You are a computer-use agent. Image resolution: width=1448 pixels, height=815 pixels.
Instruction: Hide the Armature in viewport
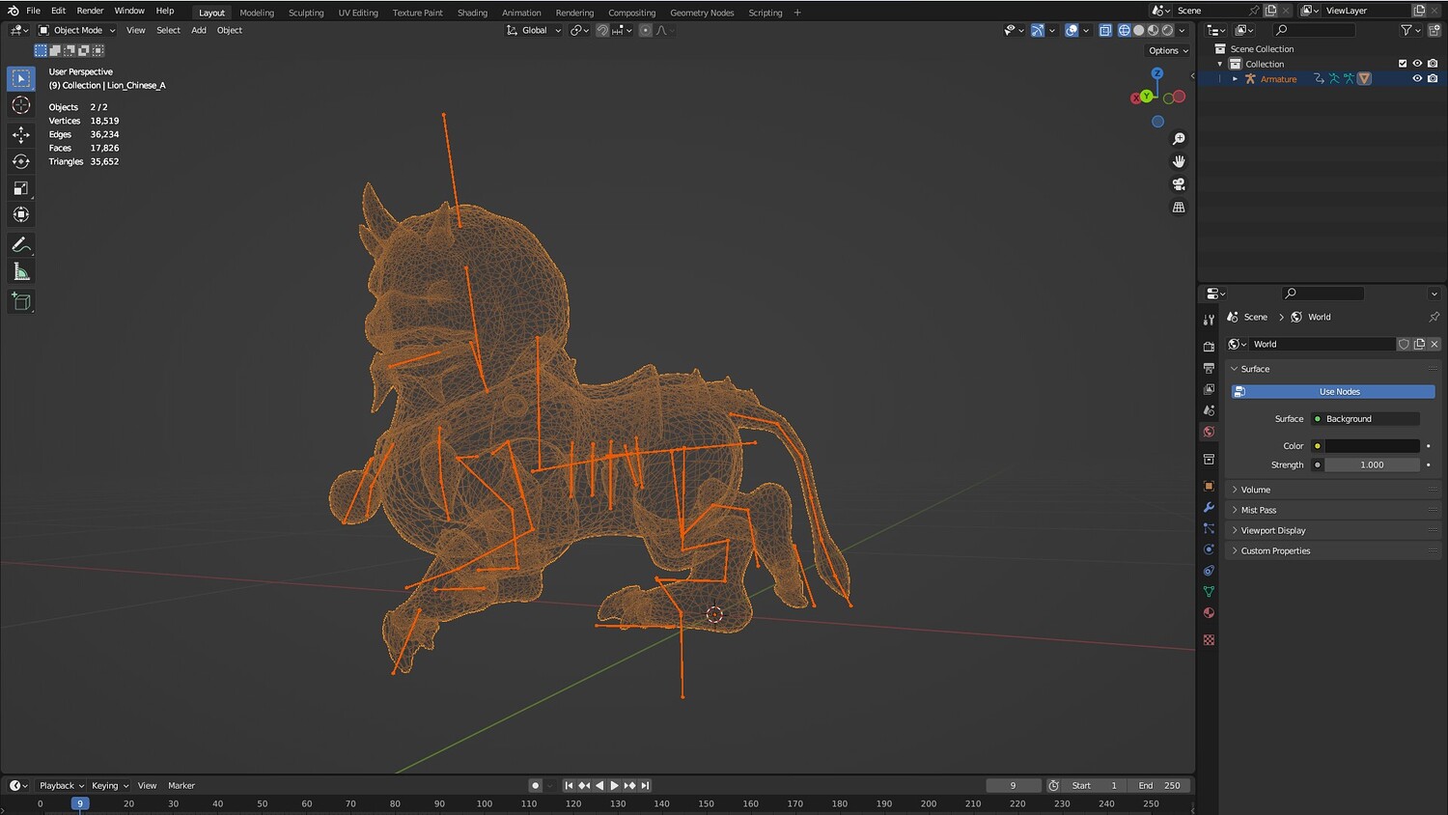pos(1417,79)
